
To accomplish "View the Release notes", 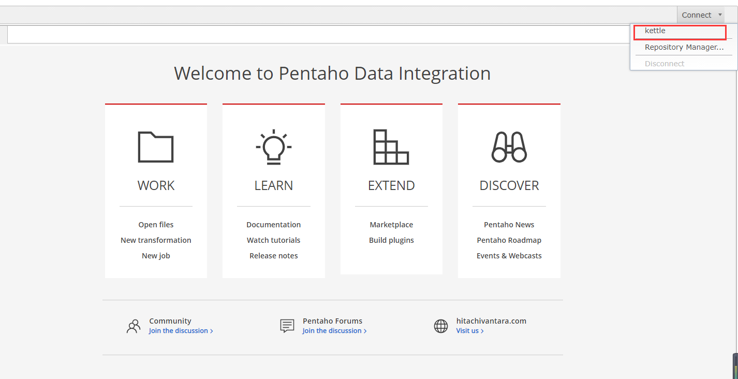I will click(274, 256).
